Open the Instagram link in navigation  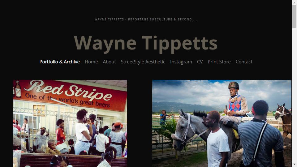click(181, 62)
